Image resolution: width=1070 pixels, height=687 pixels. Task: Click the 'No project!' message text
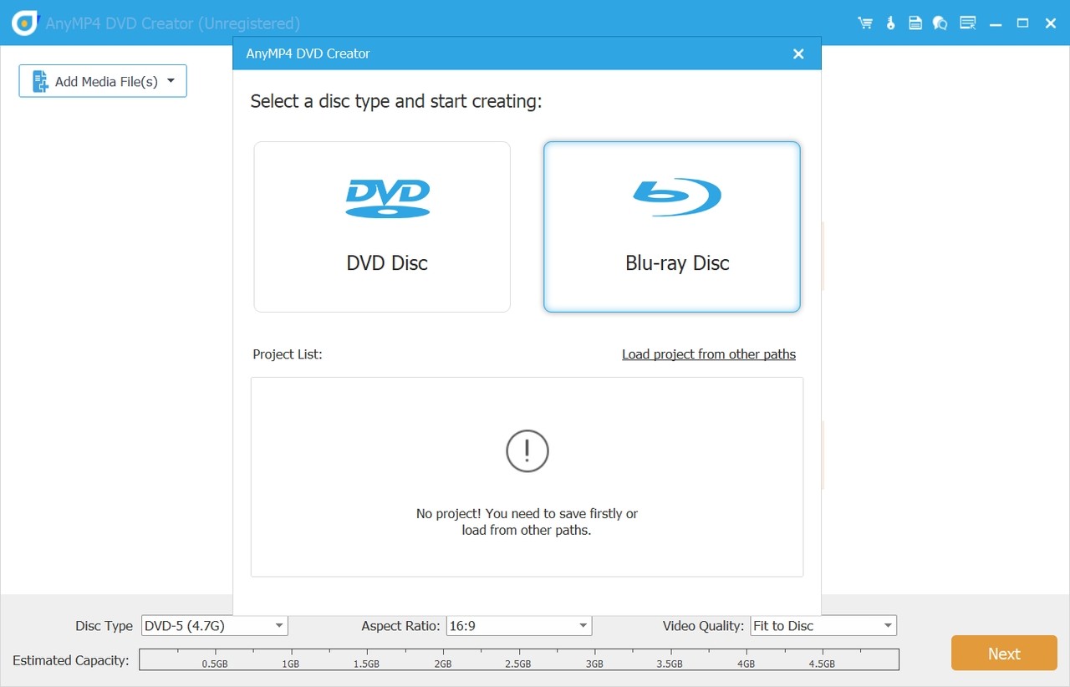(527, 522)
